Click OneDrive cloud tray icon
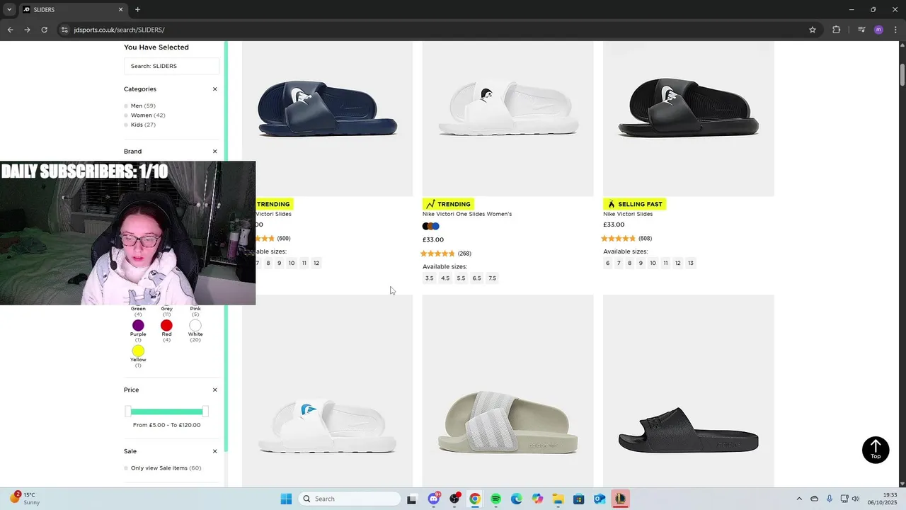The image size is (906, 510). pos(814,499)
